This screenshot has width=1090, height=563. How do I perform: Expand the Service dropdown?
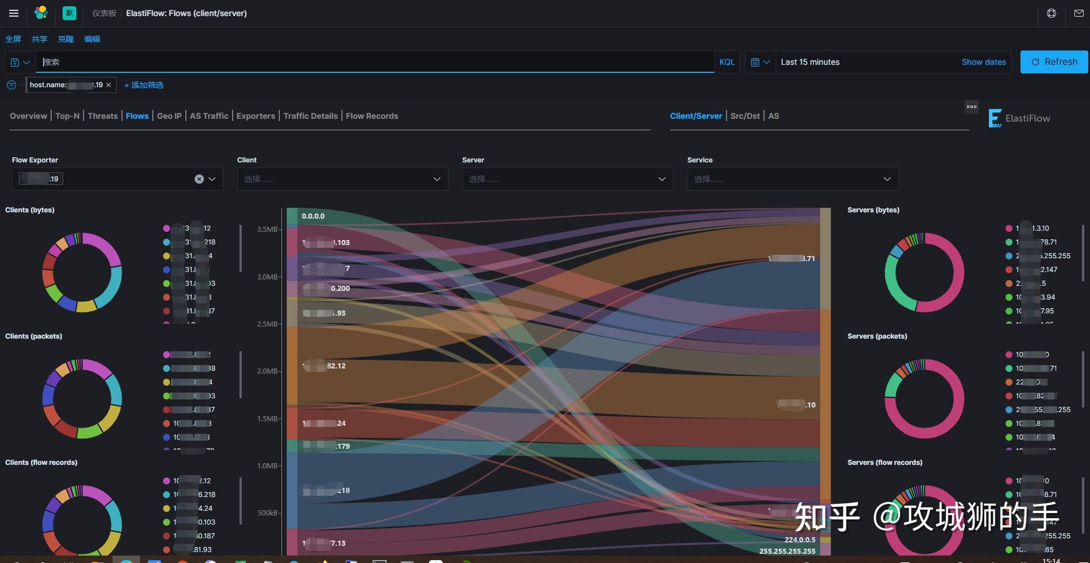pos(793,179)
